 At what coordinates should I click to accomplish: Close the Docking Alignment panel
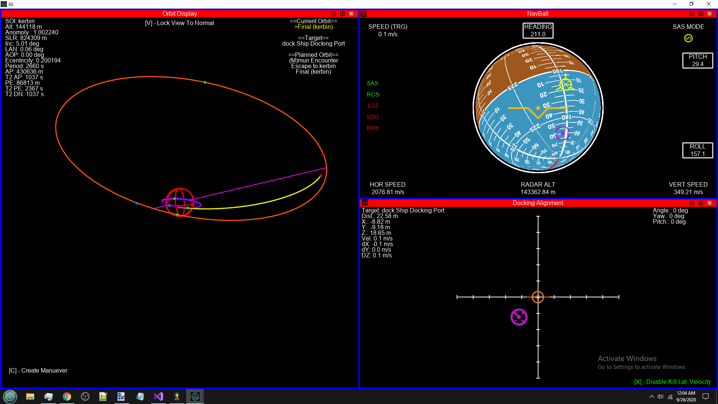[709, 203]
